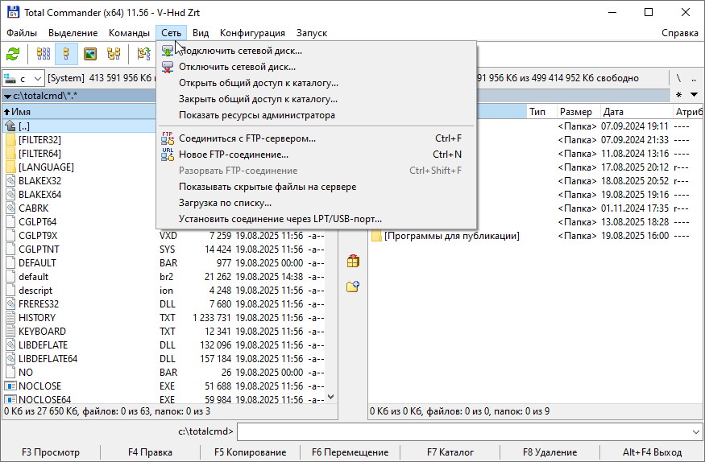Click the Alt+F4 Выход button
Image resolution: width=705 pixels, height=462 pixels.
pyautogui.click(x=652, y=452)
